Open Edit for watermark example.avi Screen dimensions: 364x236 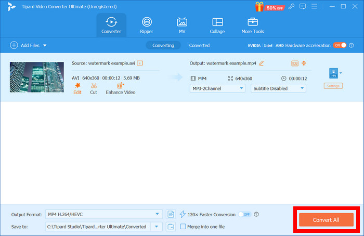(77, 89)
